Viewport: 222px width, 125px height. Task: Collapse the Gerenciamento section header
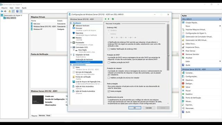71,65
